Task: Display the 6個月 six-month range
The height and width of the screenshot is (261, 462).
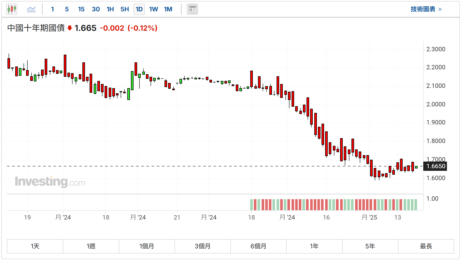Action: pyautogui.click(x=258, y=246)
